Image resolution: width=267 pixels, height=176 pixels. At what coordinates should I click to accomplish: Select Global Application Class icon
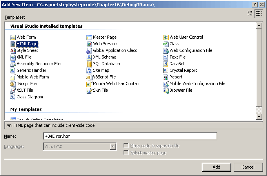point(89,50)
